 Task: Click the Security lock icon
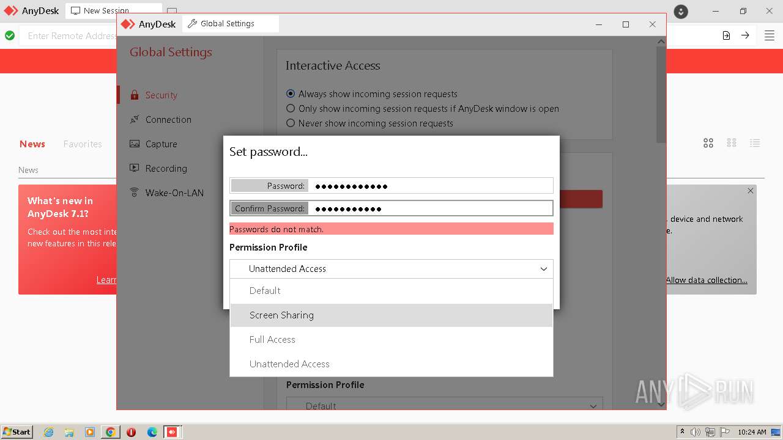[x=134, y=95]
